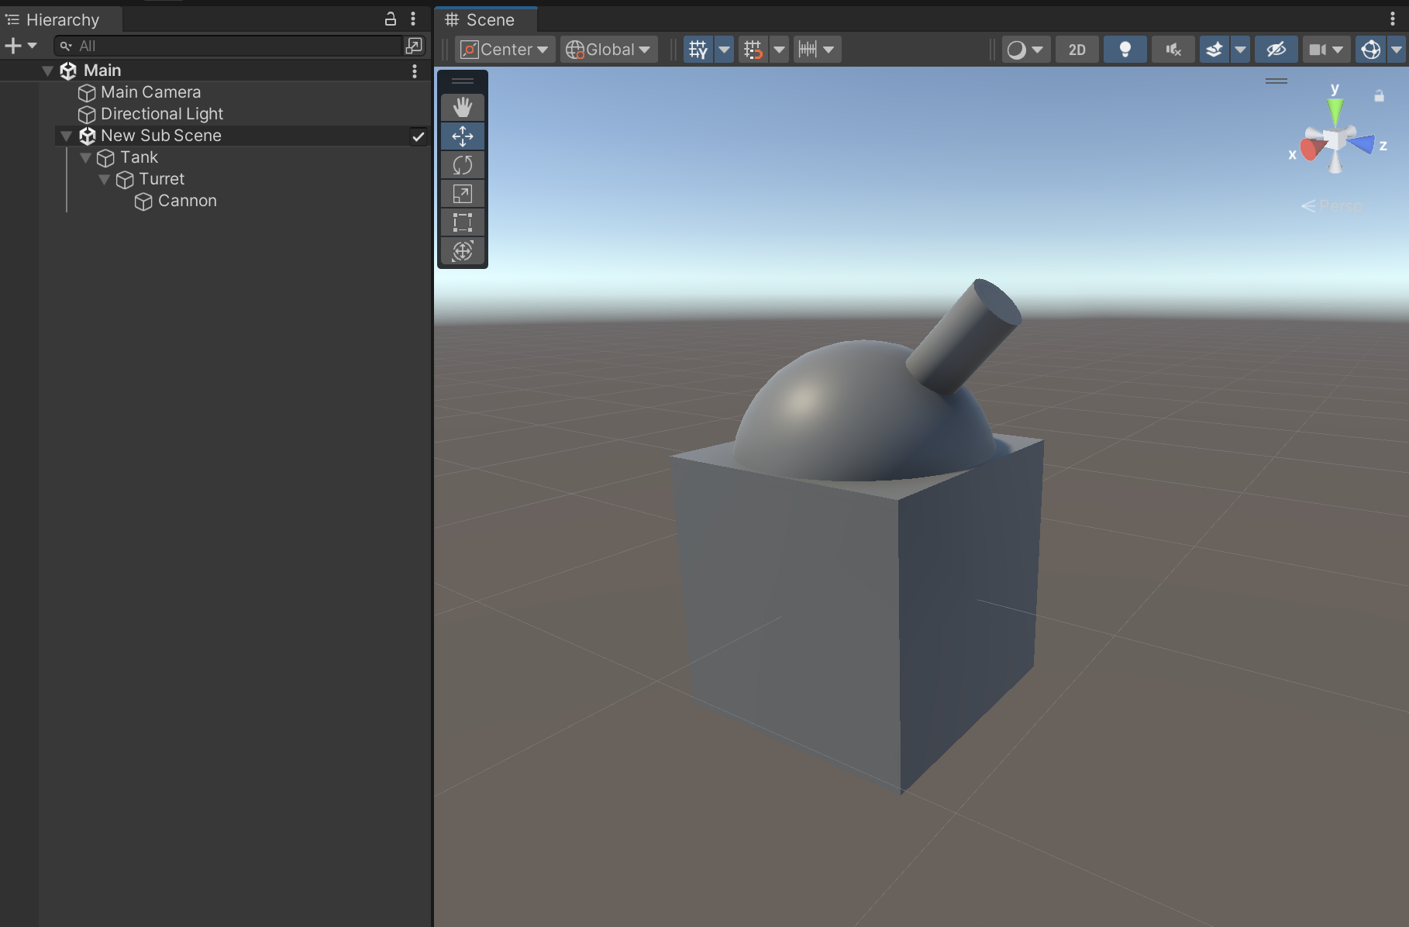Select the Hand view tool
Image resolution: width=1409 pixels, height=927 pixels.
coord(463,107)
